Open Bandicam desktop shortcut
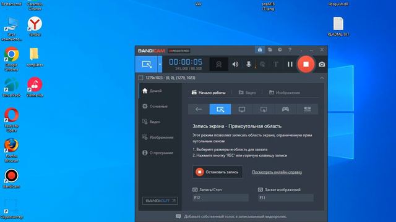Viewport: 396px width, 222px height. (11, 178)
